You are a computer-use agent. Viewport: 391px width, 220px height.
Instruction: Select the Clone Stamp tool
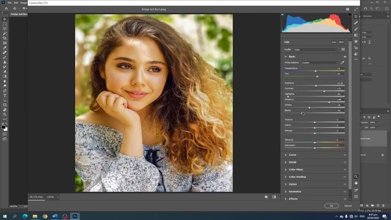click(x=4, y=62)
